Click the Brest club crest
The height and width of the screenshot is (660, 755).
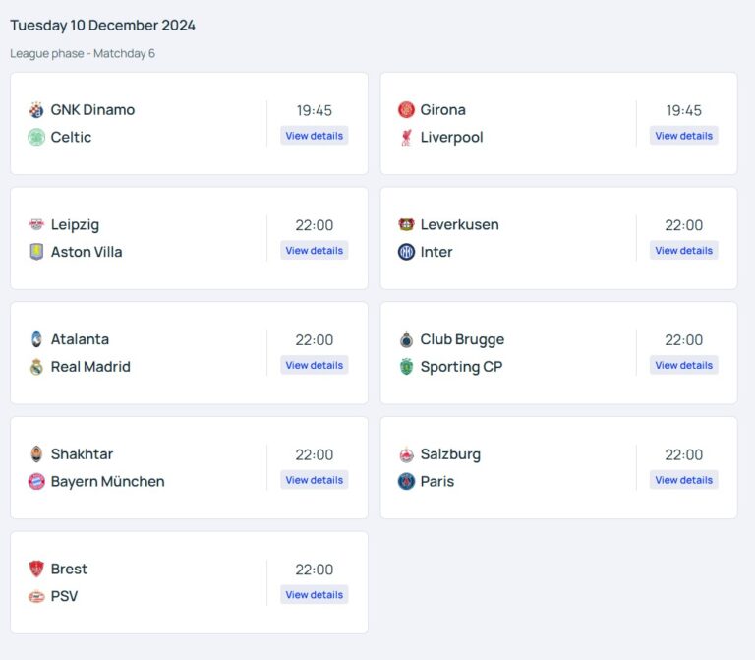pyautogui.click(x=36, y=569)
